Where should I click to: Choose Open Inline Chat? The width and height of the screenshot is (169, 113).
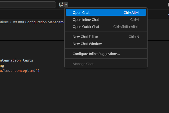click(106, 20)
